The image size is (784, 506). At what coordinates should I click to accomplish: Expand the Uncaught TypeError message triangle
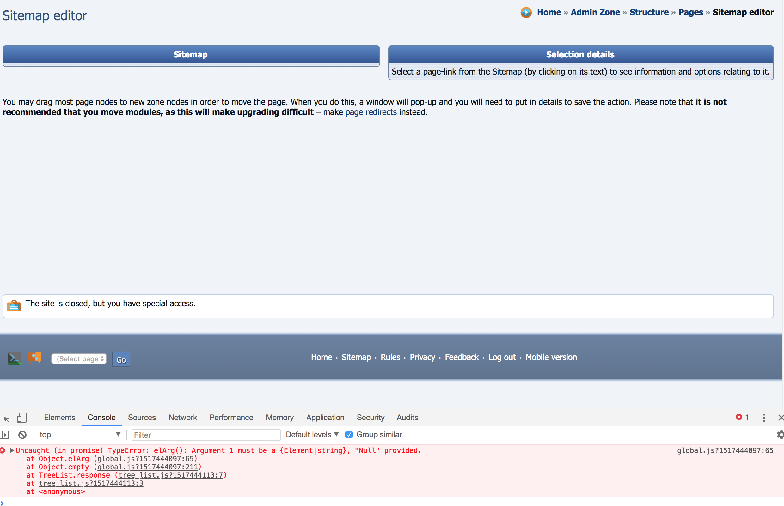click(x=12, y=450)
